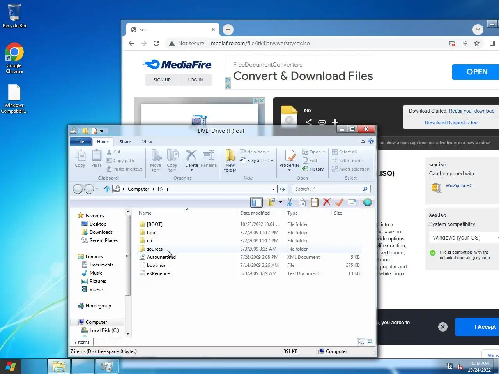
Task: Click Paste shortcut in the ribbon
Action: (x=124, y=169)
